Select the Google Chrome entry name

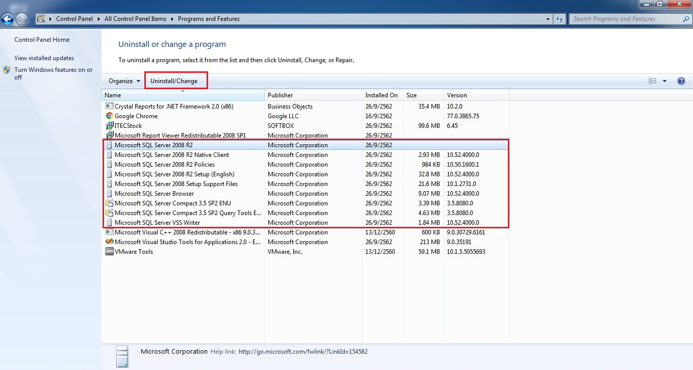[x=136, y=116]
